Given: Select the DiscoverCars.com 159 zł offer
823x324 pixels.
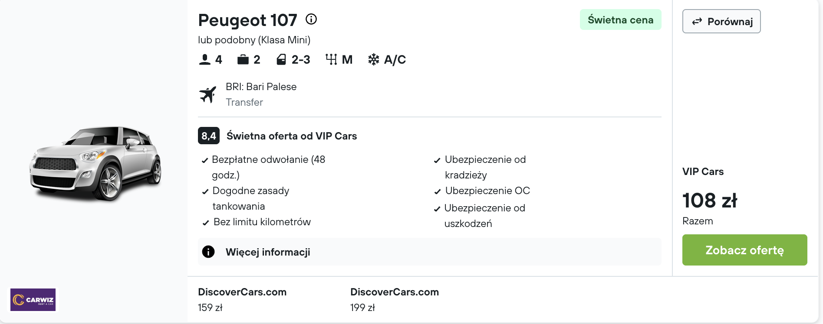Looking at the screenshot, I should pos(242,299).
